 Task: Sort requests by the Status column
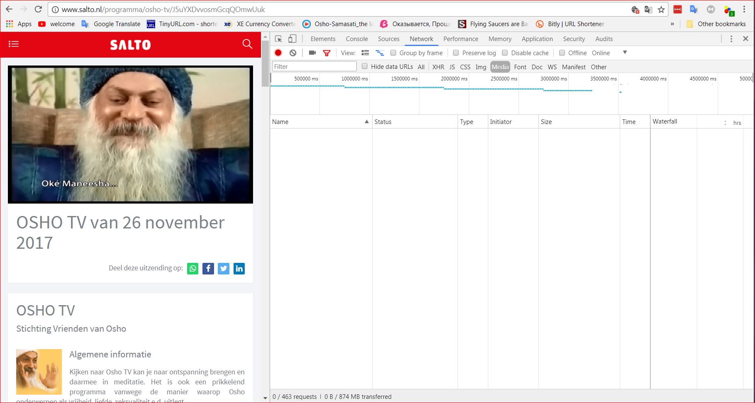[415, 121]
